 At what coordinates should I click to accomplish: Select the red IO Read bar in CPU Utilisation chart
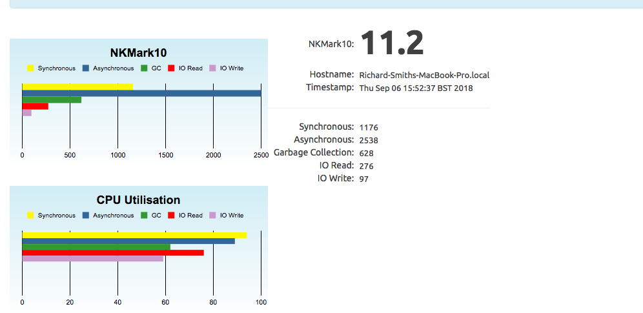click(113, 253)
